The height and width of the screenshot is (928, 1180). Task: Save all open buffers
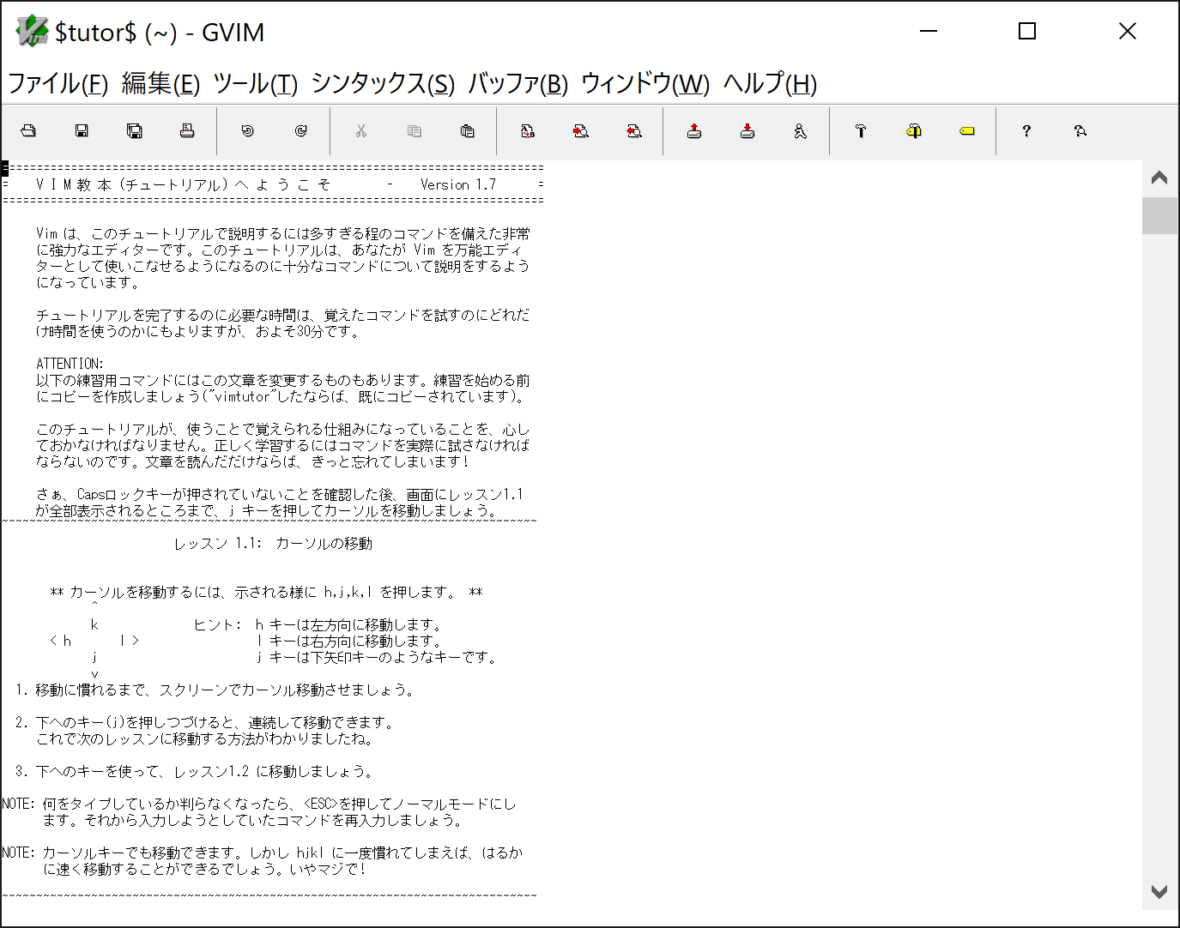pos(135,130)
